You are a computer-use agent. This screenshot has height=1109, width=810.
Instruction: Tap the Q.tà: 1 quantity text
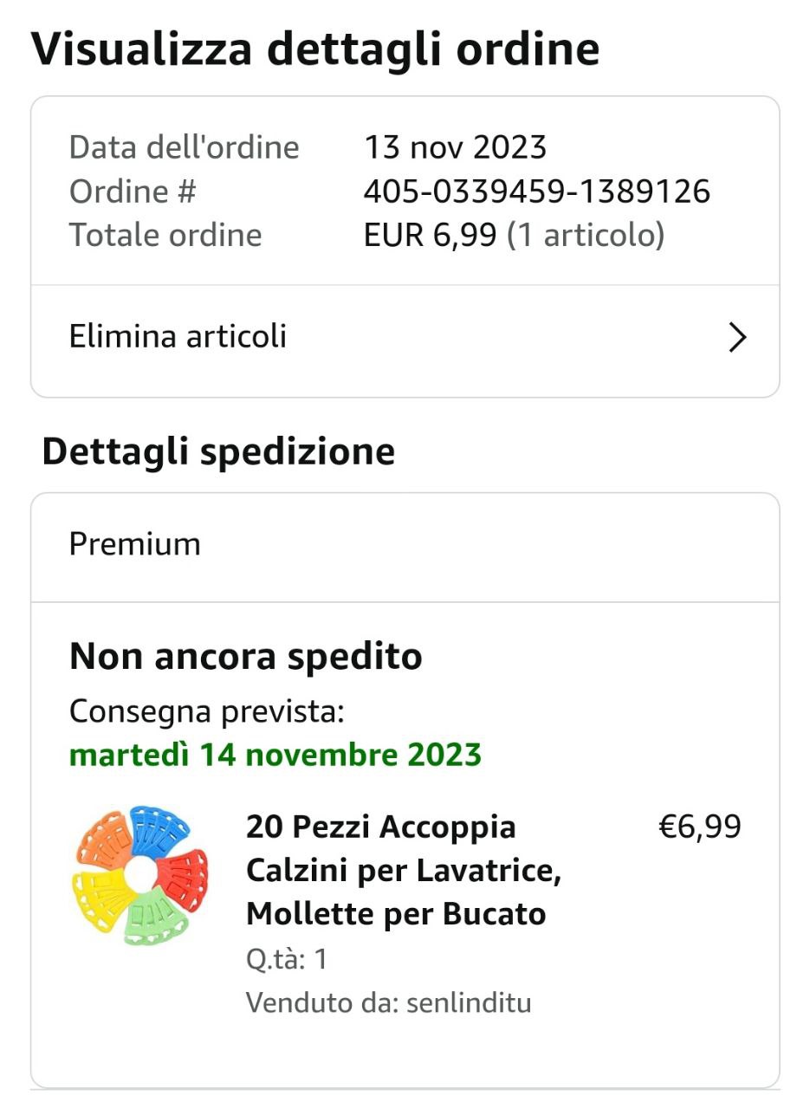pos(287,959)
